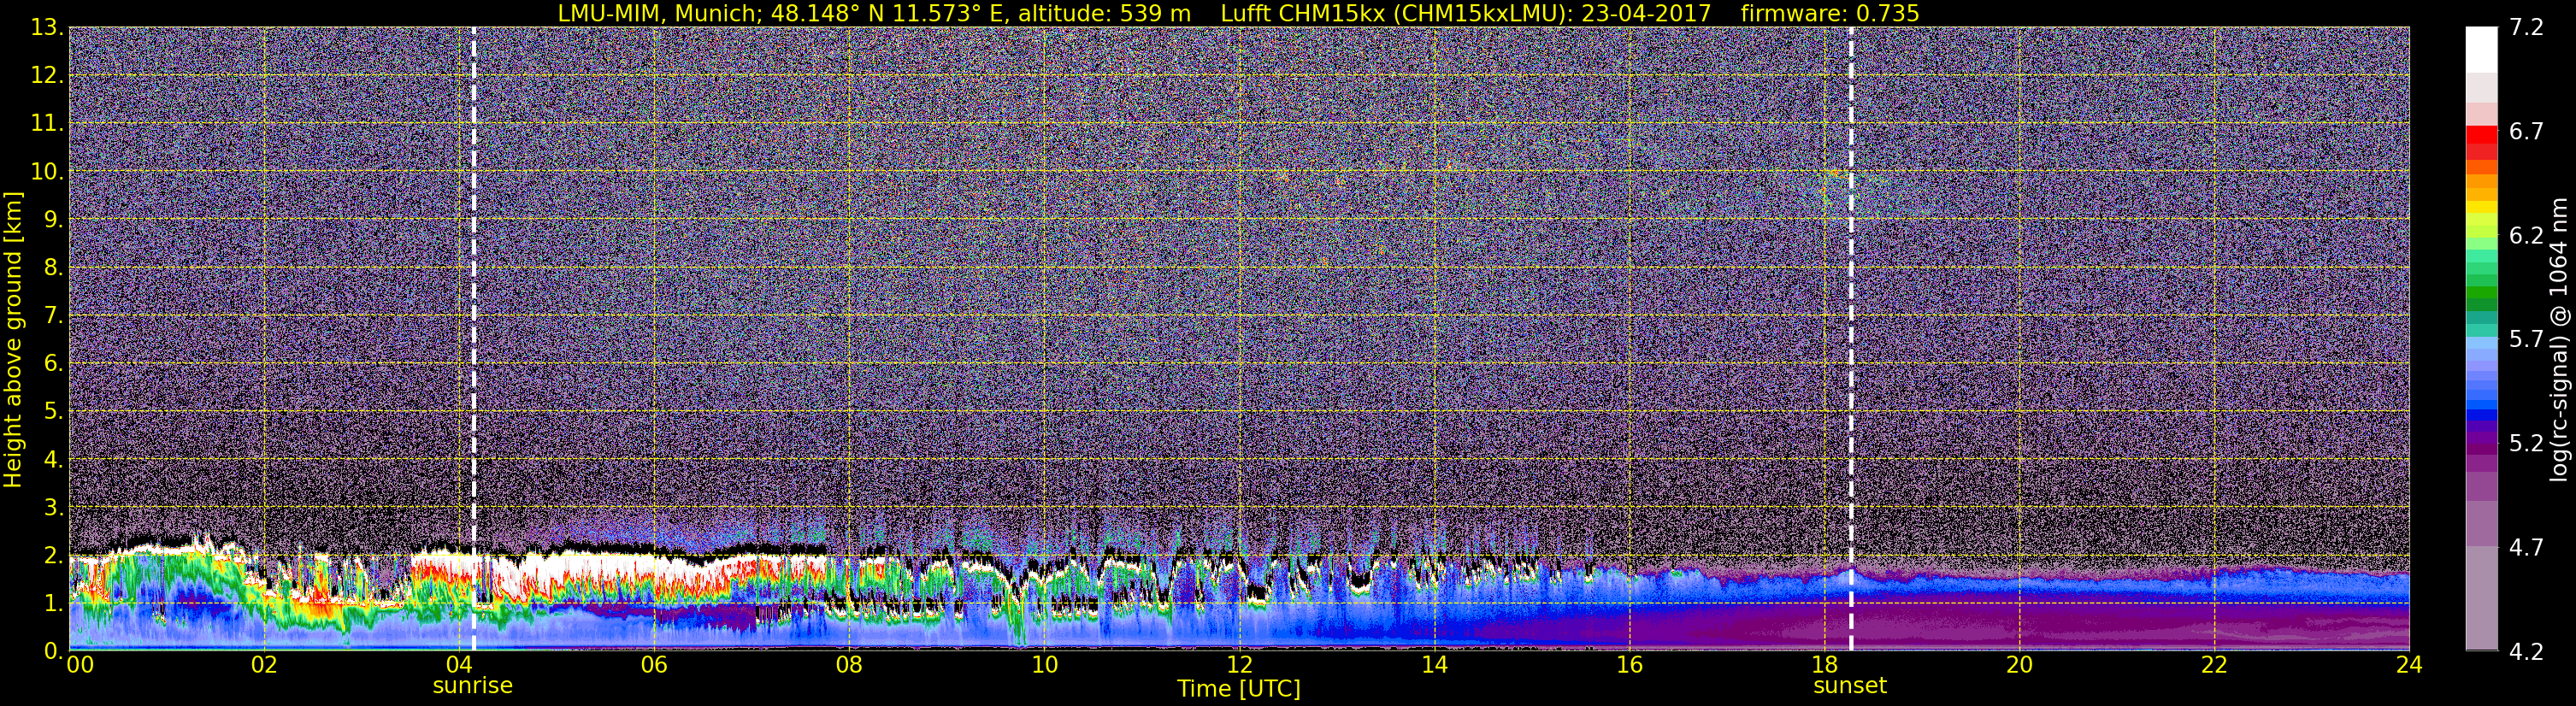Viewport: 2576px width, 706px height.
Task: Click the colorbar value '5.2'
Action: coord(2526,444)
